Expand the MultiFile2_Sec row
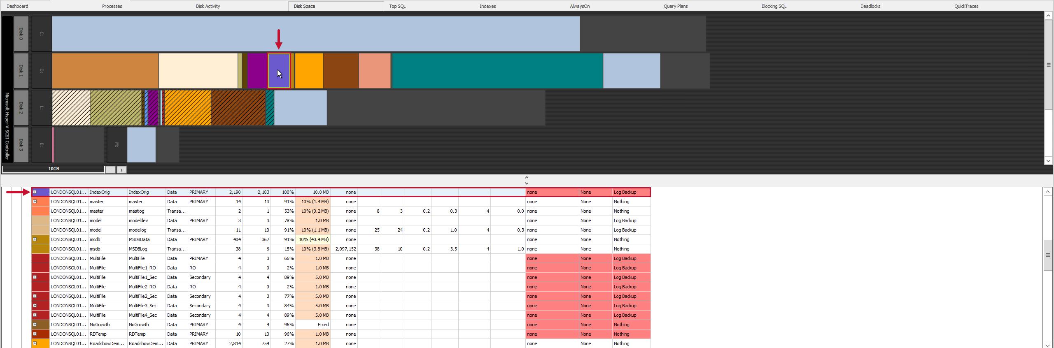The image size is (1054, 348). (35, 296)
